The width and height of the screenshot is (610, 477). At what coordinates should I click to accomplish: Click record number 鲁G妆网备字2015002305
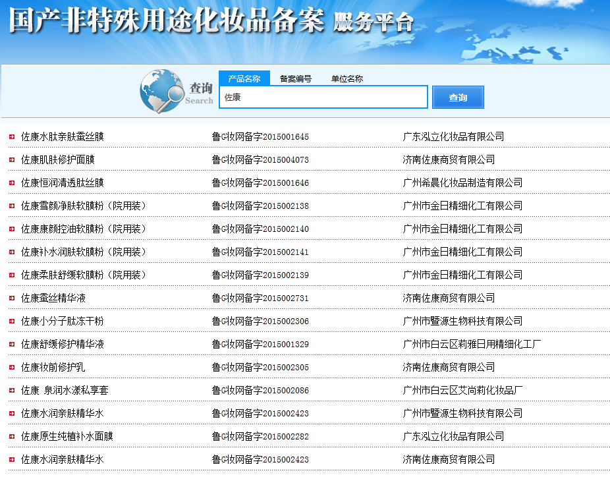(260, 367)
